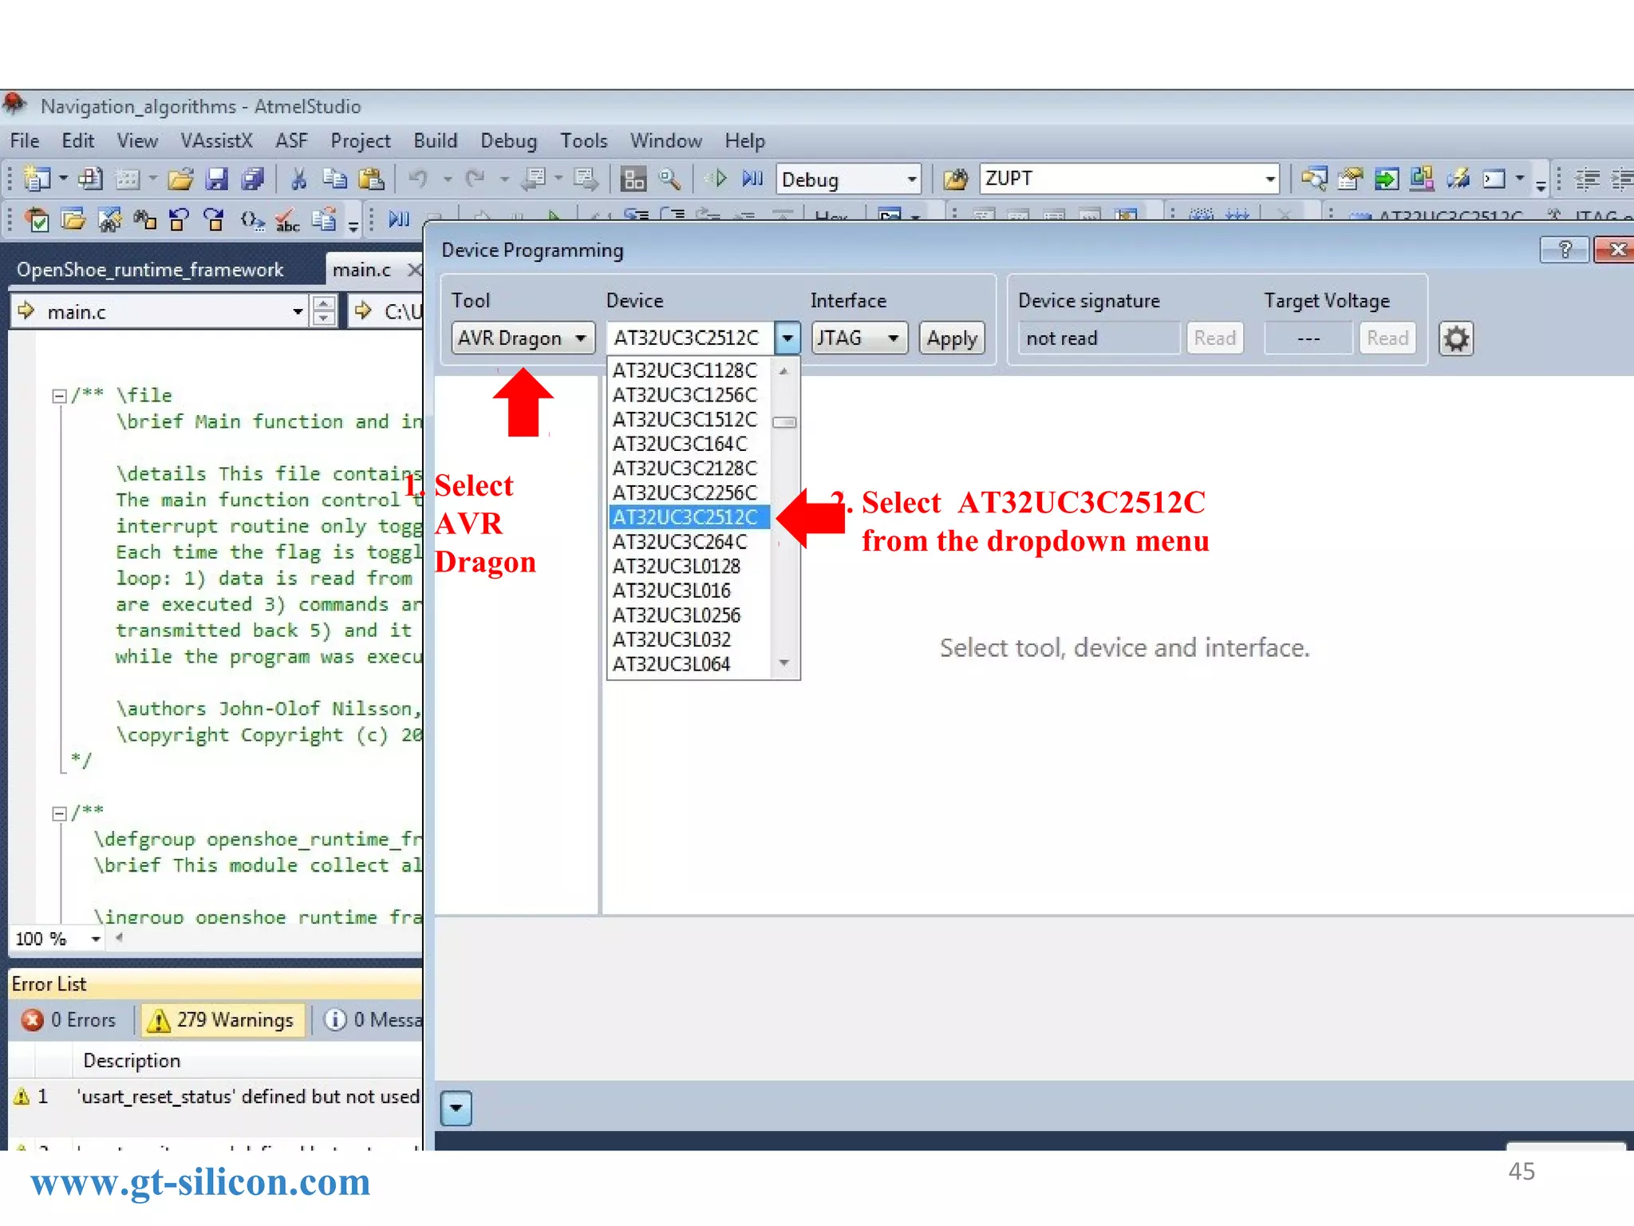Click the Apply button
Viewport: 1634px width, 1226px height.
tap(952, 338)
